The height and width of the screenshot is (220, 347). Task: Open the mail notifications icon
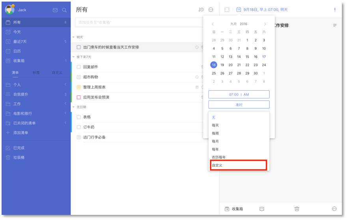[x=55, y=10]
